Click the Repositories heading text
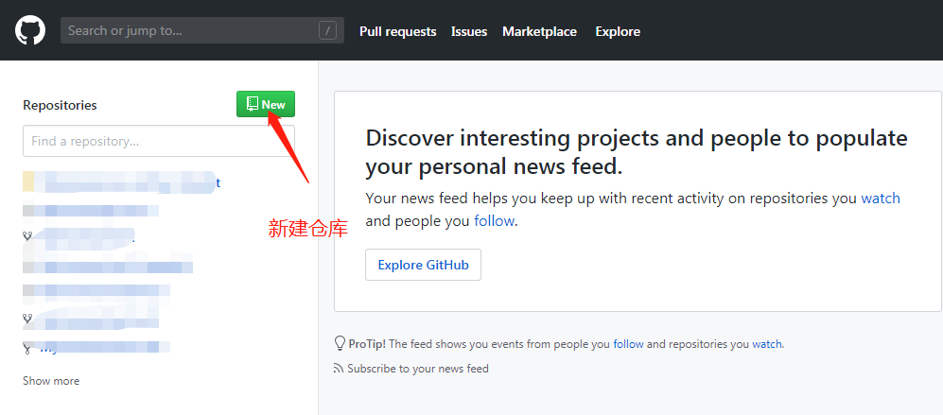 60,105
